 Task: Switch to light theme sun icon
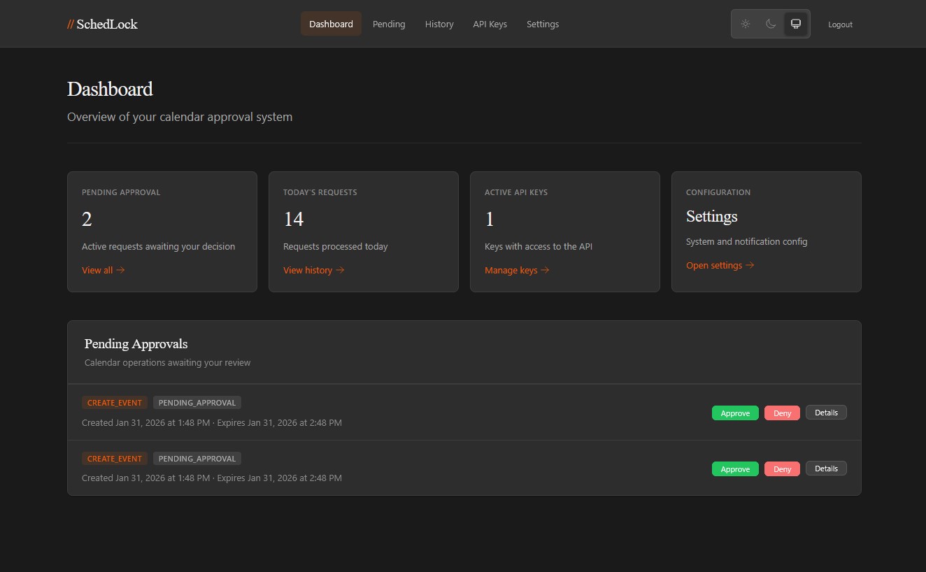pyautogui.click(x=746, y=24)
